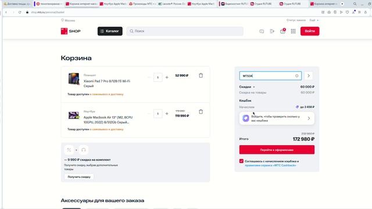Switch to the Производы МТС tab
Screen dimensions: 372x209
[142, 4]
